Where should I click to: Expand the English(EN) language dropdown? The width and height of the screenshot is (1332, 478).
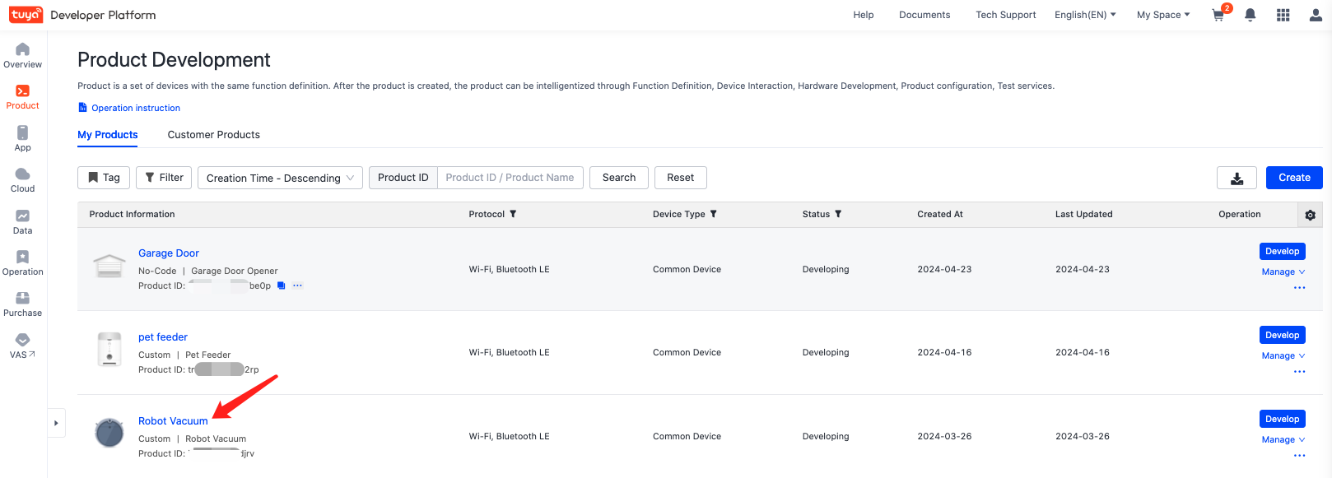click(x=1085, y=15)
